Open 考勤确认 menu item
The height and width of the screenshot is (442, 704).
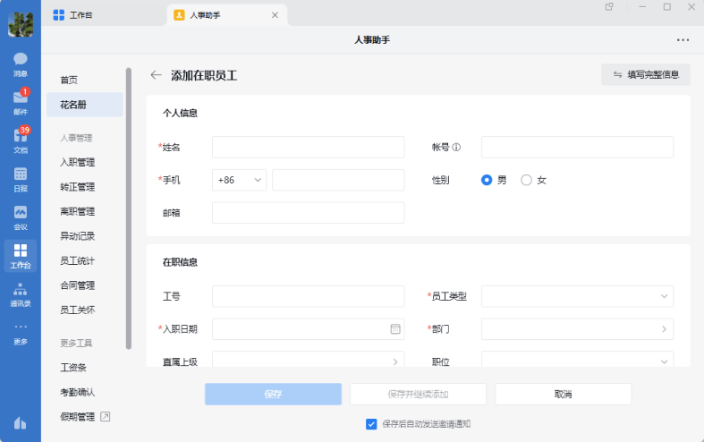point(78,393)
